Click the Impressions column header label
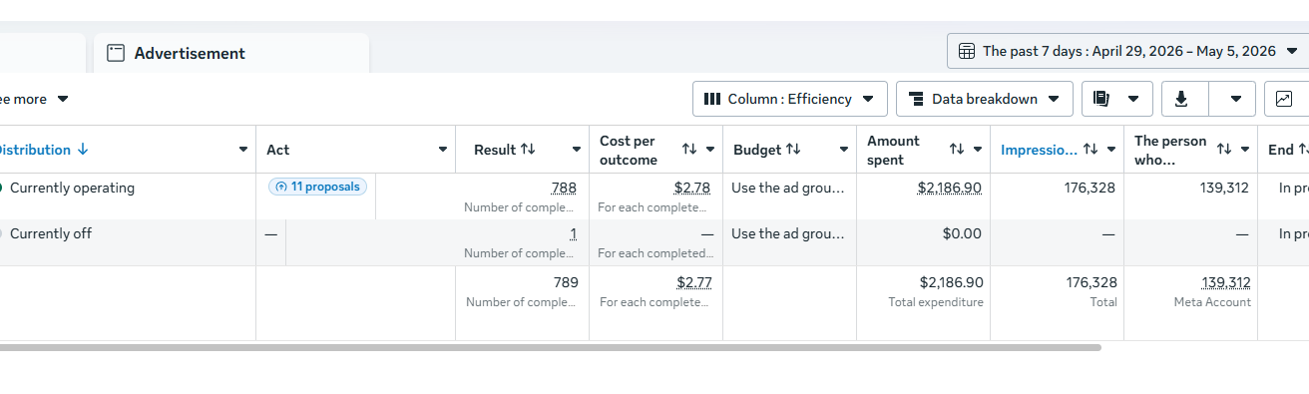1309x394 pixels. coord(1039,150)
